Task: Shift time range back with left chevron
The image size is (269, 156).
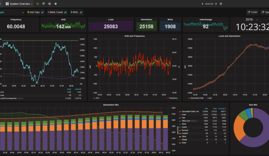Action: [202, 4]
